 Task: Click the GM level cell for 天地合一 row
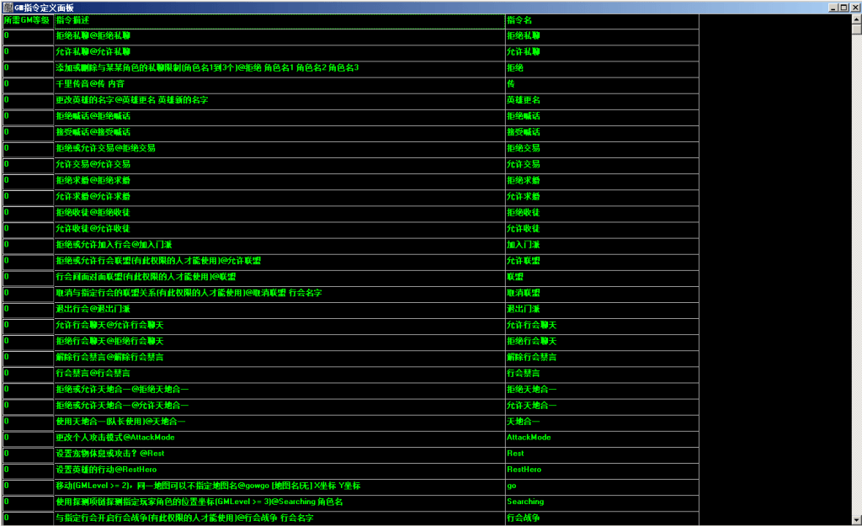[28, 422]
